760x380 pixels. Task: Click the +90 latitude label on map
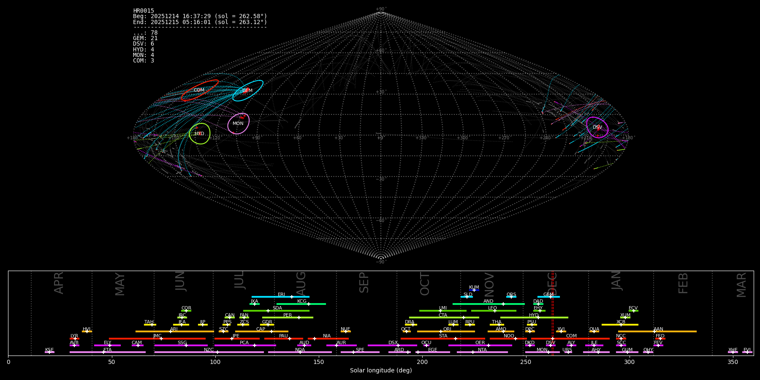click(380, 9)
